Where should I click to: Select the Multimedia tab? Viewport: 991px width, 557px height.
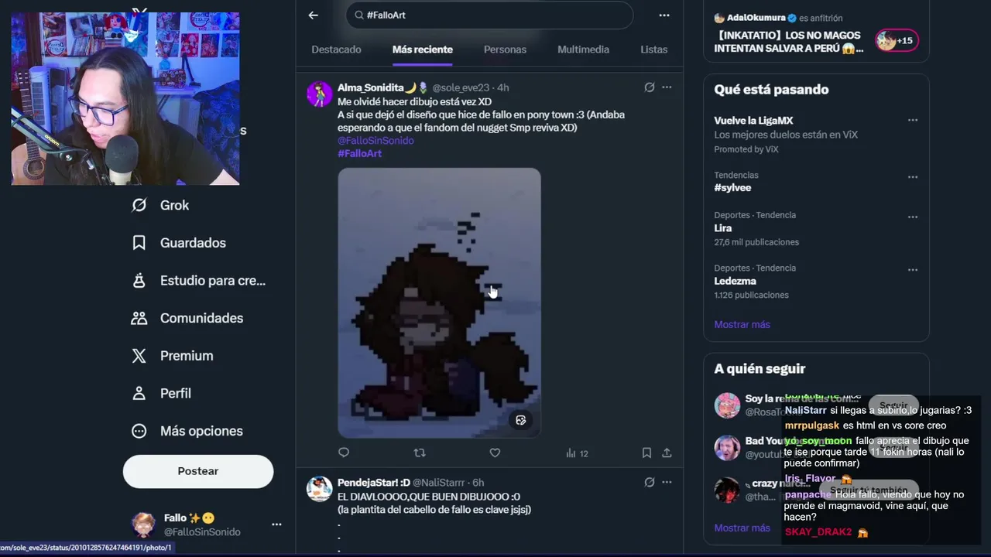[x=583, y=50]
